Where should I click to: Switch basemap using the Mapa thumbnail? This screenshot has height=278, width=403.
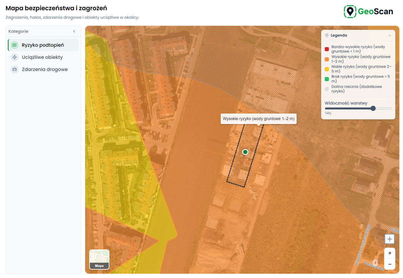coord(99,259)
